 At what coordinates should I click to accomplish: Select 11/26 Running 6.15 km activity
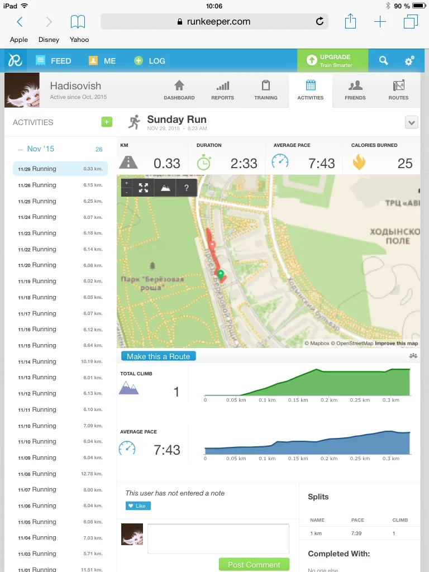[60, 185]
